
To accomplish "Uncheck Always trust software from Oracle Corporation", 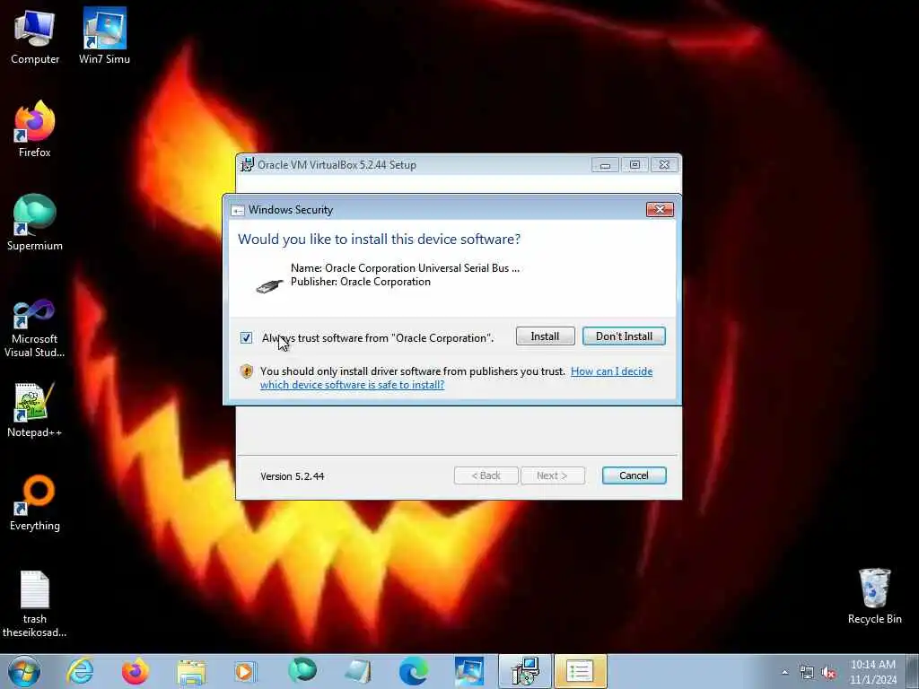I will pyautogui.click(x=246, y=338).
